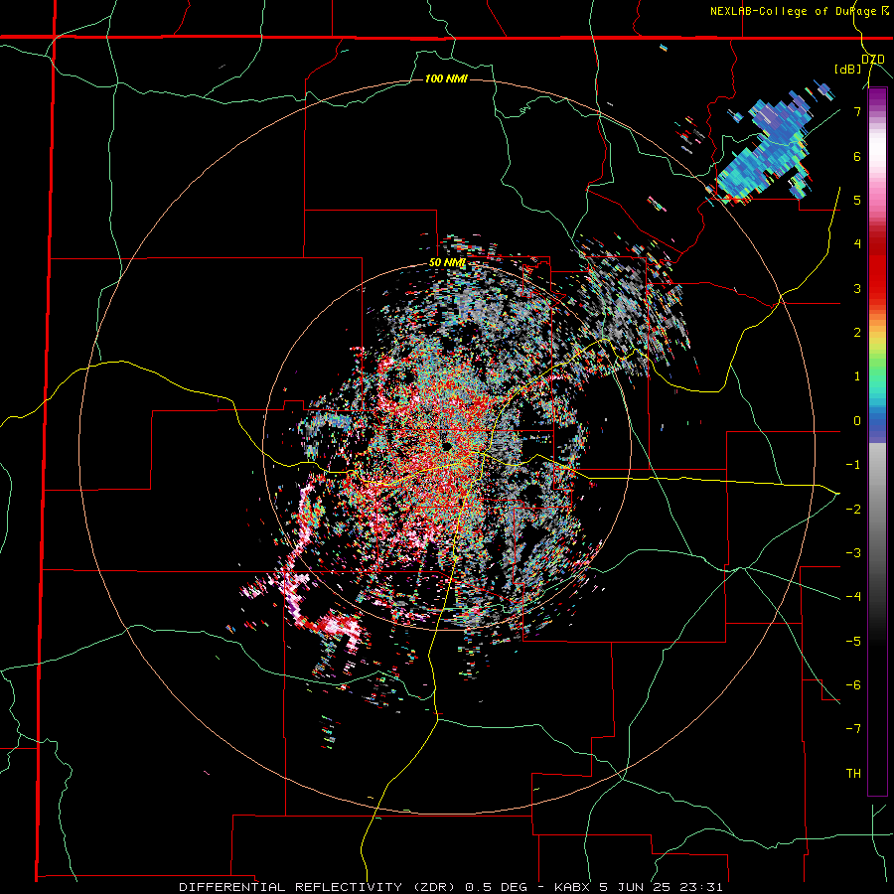Click the 100 NMI range ring label

pos(446,78)
